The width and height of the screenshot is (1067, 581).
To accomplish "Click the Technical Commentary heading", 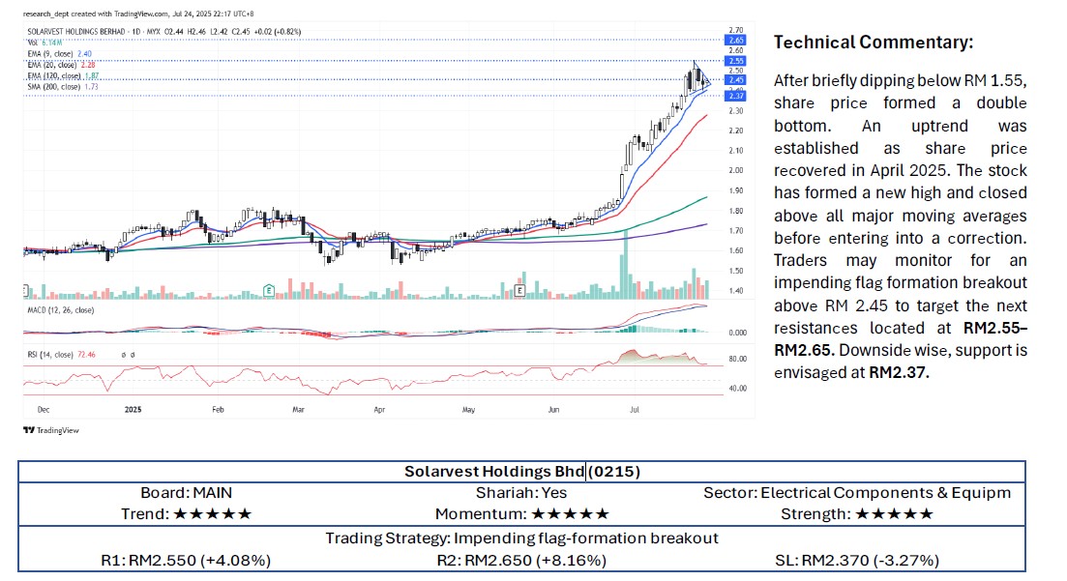I will [874, 43].
